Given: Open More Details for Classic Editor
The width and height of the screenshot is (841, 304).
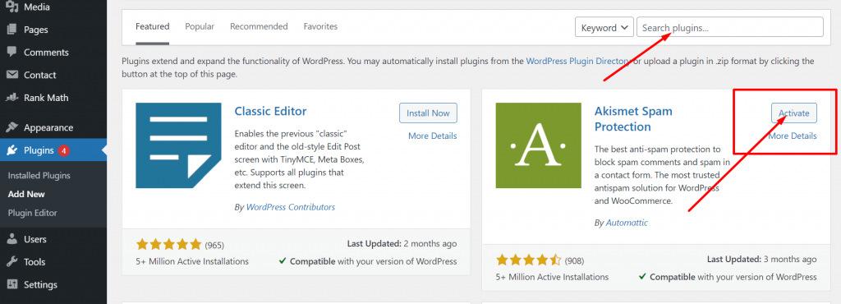Looking at the screenshot, I should pos(432,136).
